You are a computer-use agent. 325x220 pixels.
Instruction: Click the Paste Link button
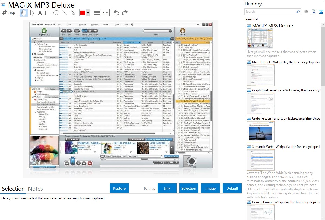tap(167, 188)
